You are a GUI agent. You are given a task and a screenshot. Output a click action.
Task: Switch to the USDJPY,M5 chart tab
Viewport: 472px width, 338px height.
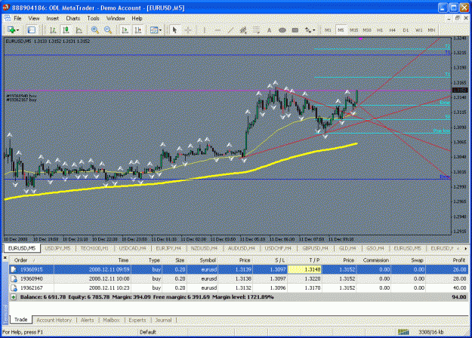[x=57, y=248]
